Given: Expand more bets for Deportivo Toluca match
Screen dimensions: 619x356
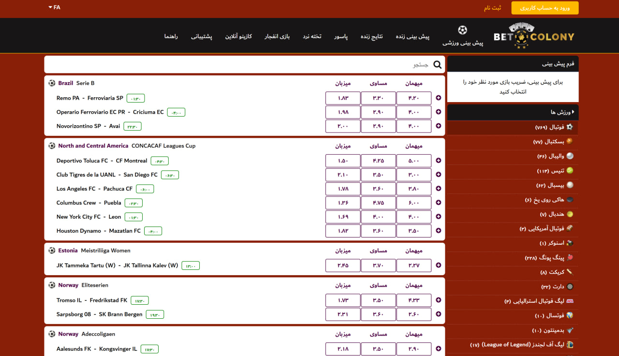Looking at the screenshot, I should (x=439, y=161).
